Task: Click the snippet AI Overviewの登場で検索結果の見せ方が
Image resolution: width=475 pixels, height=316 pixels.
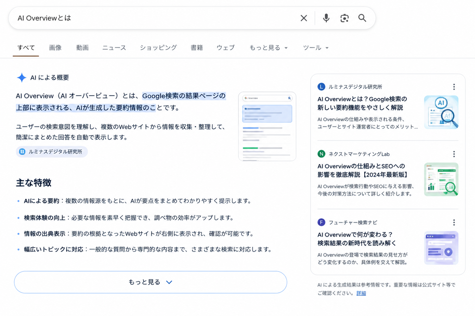Action: tap(363, 258)
